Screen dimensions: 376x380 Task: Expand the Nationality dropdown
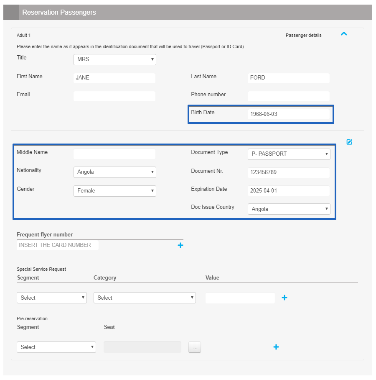(x=114, y=172)
